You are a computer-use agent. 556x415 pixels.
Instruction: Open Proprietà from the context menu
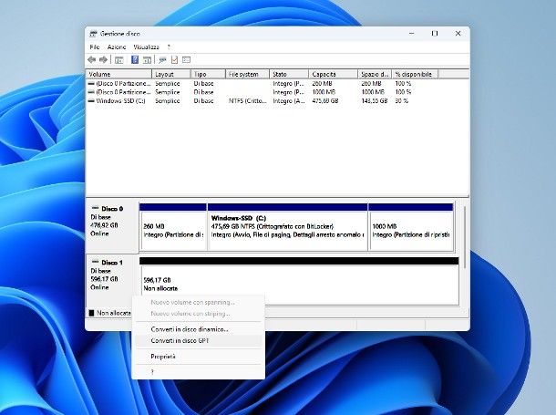[163, 356]
